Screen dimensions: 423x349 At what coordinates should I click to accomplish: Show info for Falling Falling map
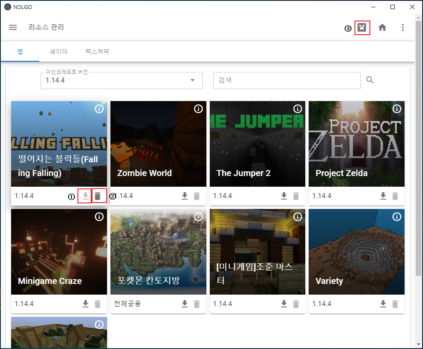coord(99,109)
